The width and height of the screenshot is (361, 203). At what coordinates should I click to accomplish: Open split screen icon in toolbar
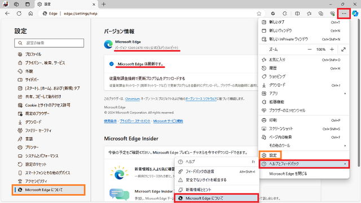click(x=297, y=14)
